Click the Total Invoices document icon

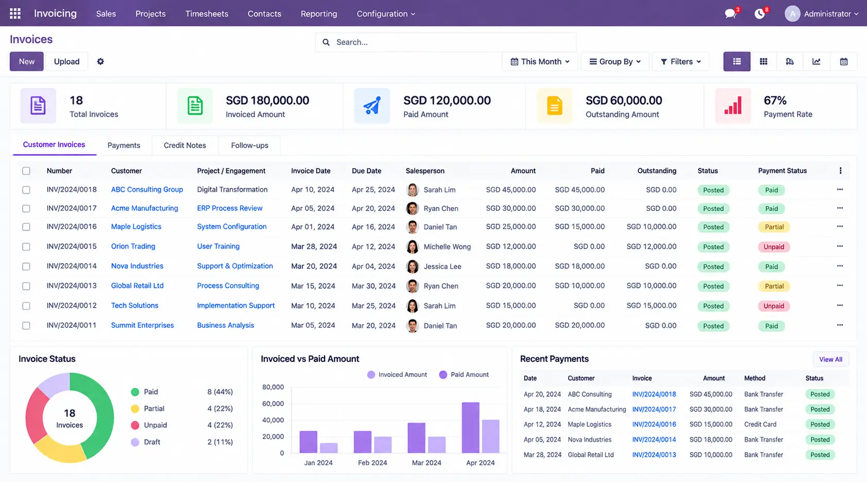[x=38, y=106]
